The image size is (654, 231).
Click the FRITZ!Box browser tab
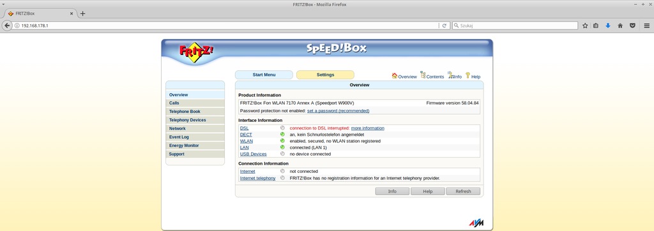pos(40,13)
